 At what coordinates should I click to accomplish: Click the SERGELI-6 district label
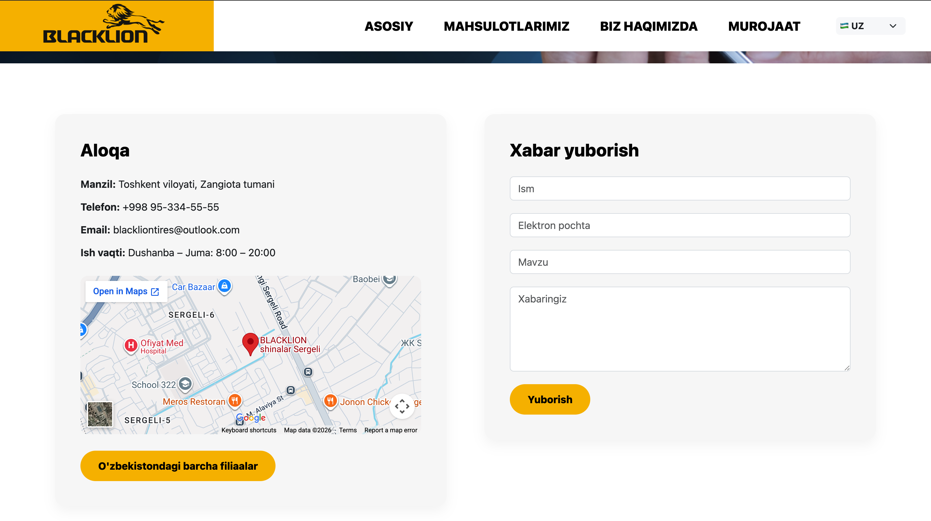192,315
